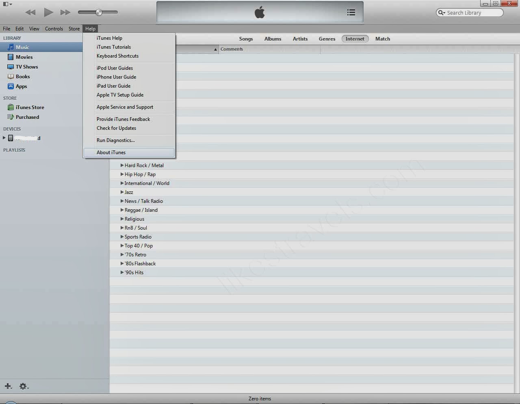Expand the Jazz category
This screenshot has height=404, width=520.
click(122, 192)
